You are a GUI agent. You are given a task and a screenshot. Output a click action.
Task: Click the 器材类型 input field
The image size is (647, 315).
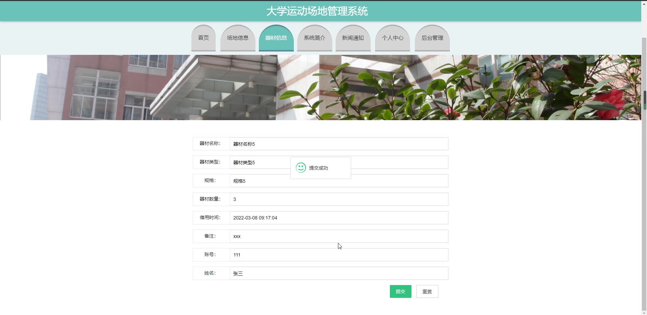(x=339, y=162)
